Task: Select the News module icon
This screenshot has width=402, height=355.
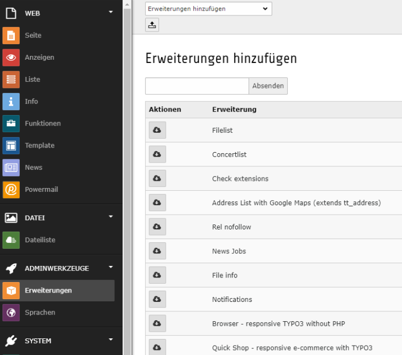Action: pos(11,168)
